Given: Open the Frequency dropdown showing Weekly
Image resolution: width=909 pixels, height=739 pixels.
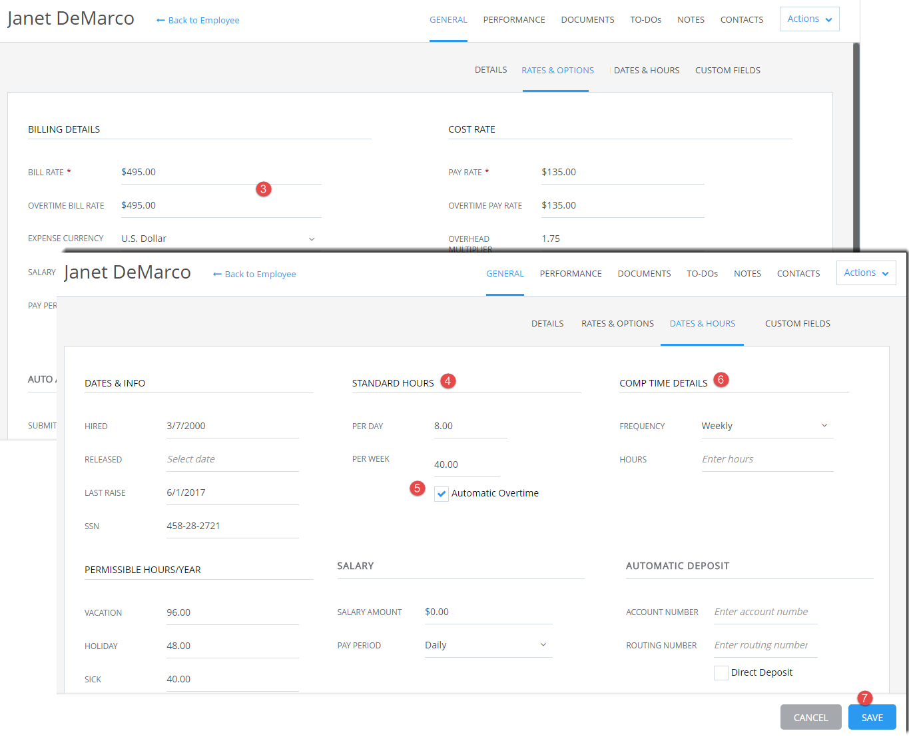Looking at the screenshot, I should [x=767, y=426].
